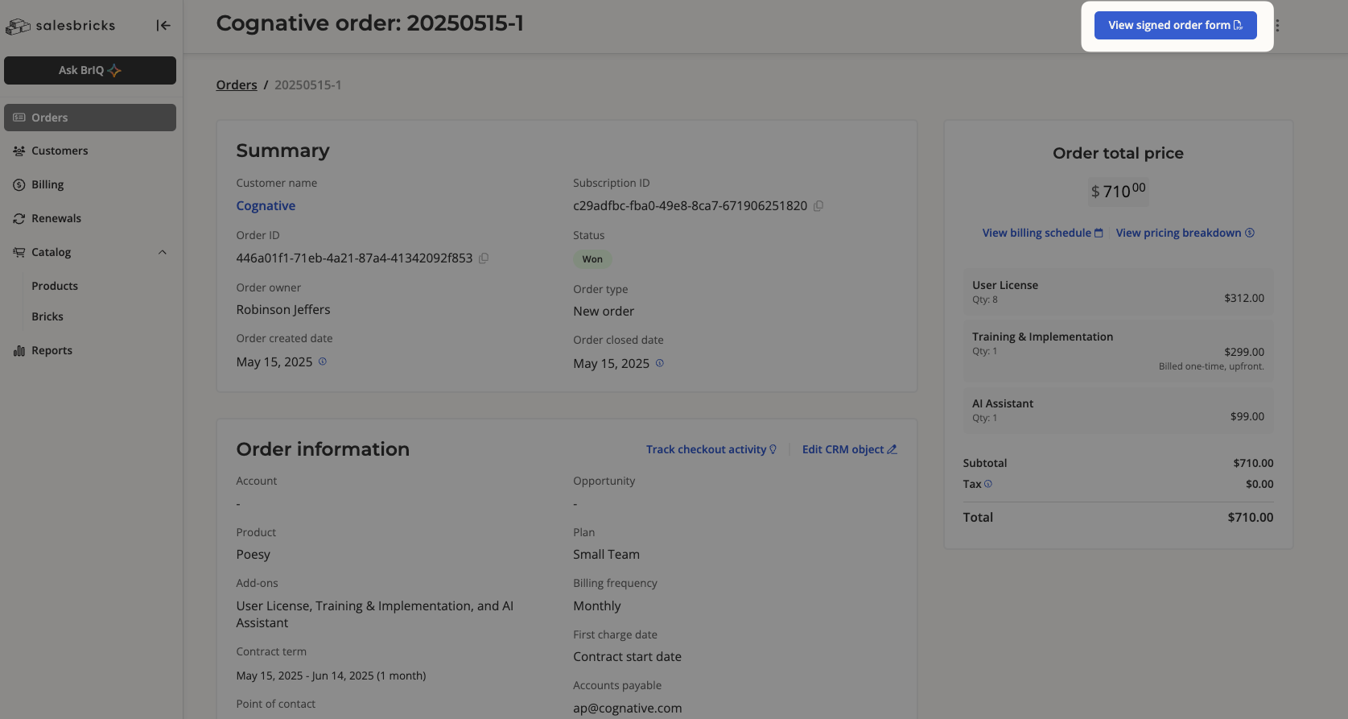Click the Monthly billing frequency value
1348x719 pixels.
[x=597, y=606]
